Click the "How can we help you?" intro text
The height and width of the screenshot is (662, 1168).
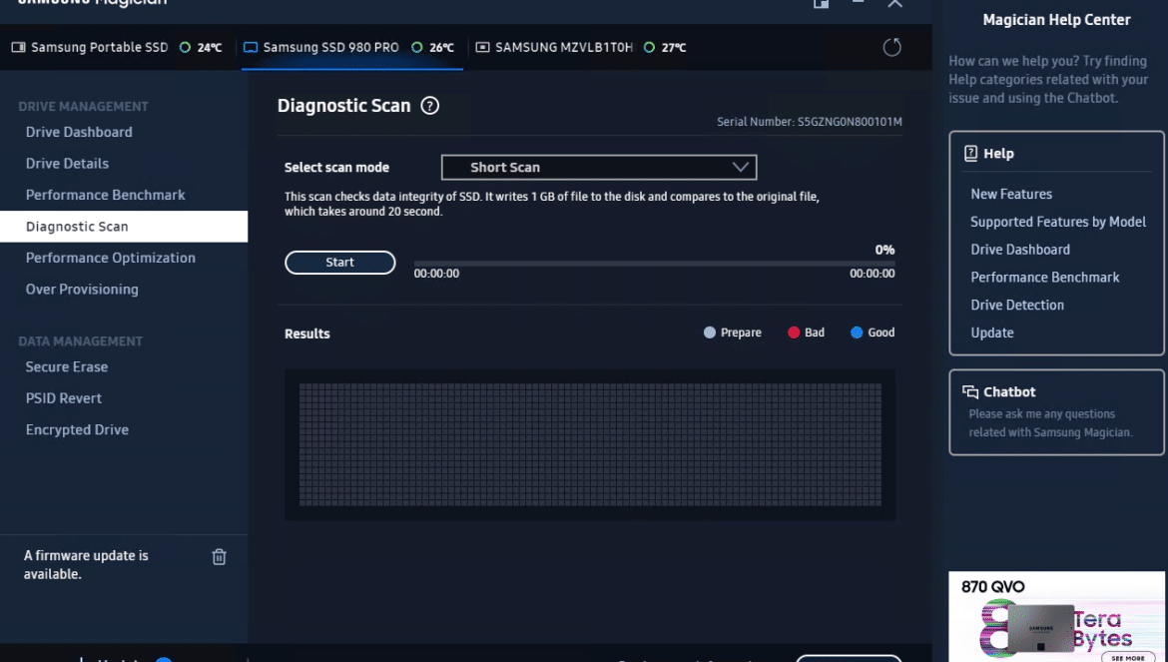[1048, 80]
